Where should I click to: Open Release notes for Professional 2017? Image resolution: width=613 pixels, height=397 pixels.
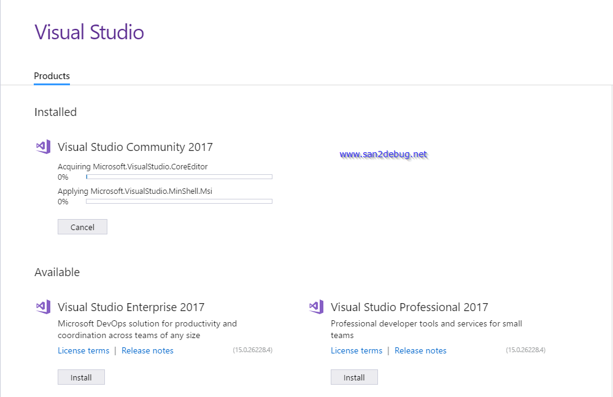pyautogui.click(x=420, y=350)
